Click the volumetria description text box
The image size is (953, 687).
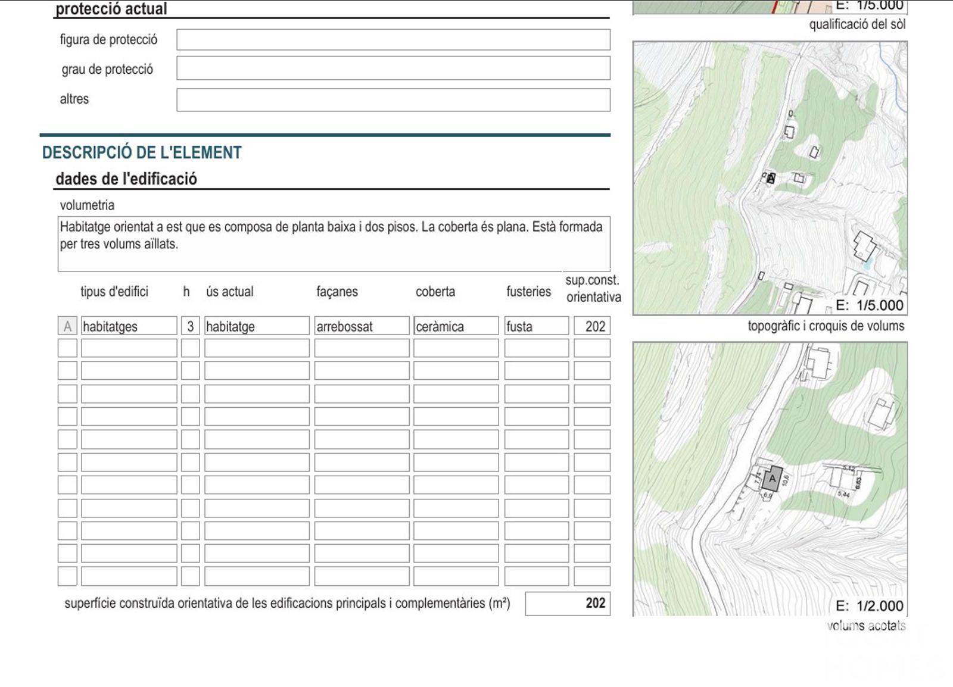point(334,244)
